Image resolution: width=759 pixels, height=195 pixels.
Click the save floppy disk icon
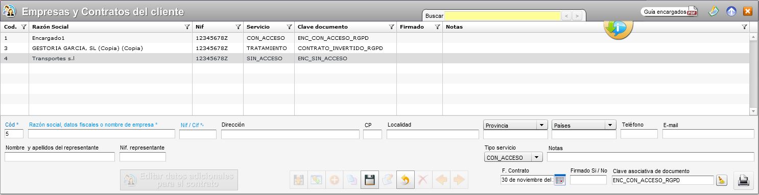click(x=370, y=180)
